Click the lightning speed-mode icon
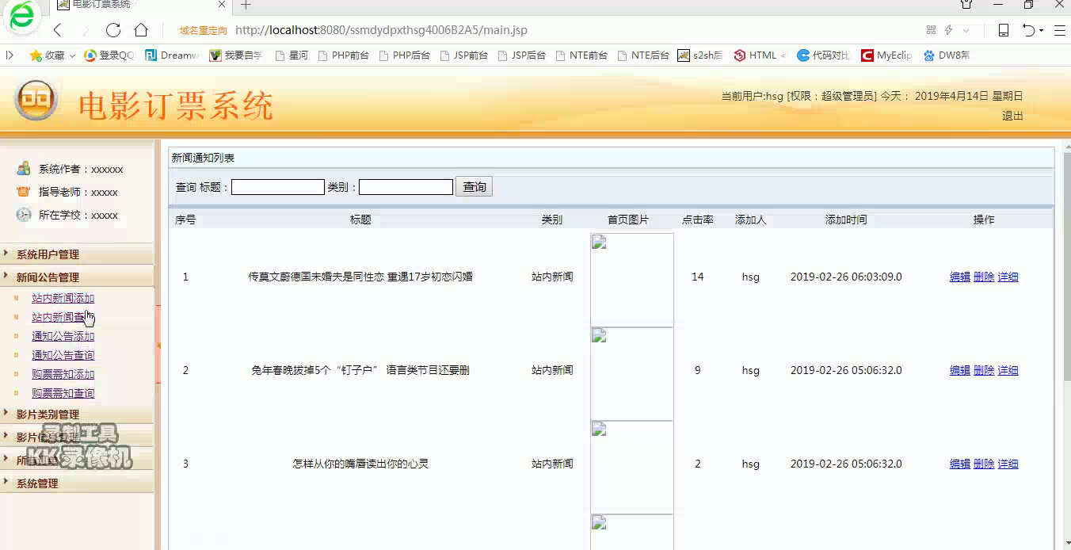The width and height of the screenshot is (1071, 550). click(948, 30)
